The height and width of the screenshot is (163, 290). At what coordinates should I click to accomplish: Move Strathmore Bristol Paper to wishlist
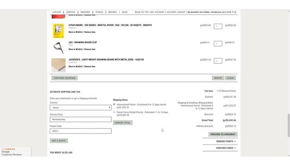(x=76, y=32)
